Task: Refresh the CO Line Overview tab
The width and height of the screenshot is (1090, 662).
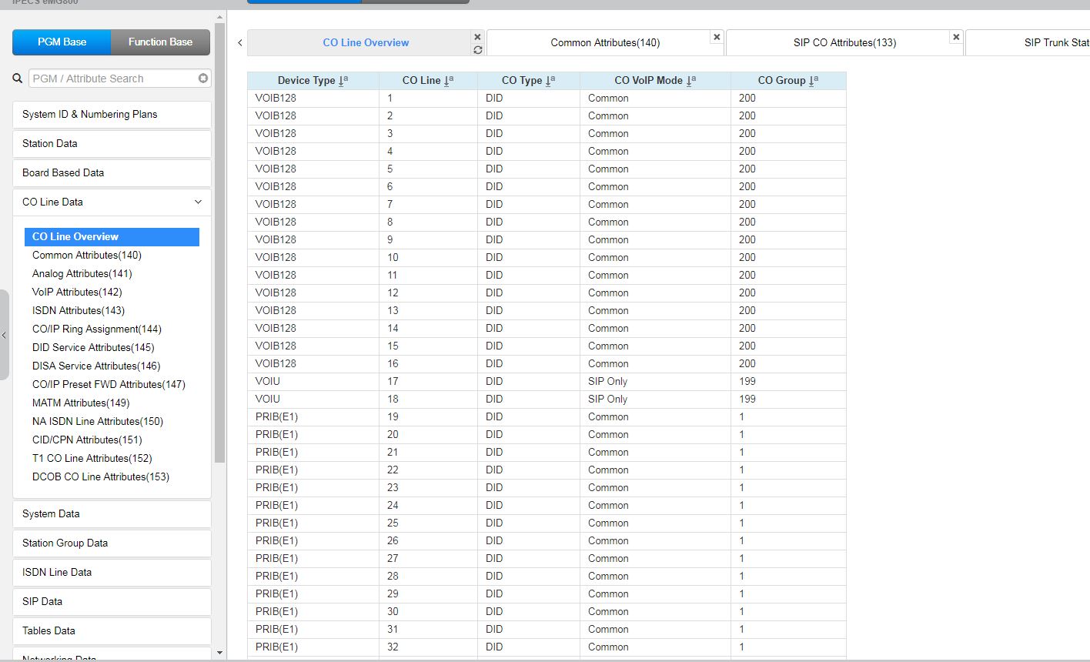Action: 477,50
